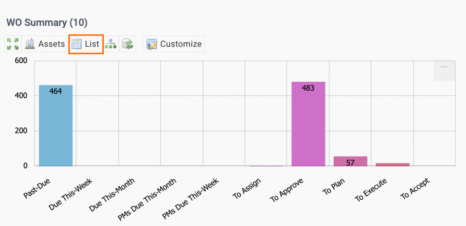The height and width of the screenshot is (226, 466).
Task: Click the green expand arrows icon
Action: point(13,44)
